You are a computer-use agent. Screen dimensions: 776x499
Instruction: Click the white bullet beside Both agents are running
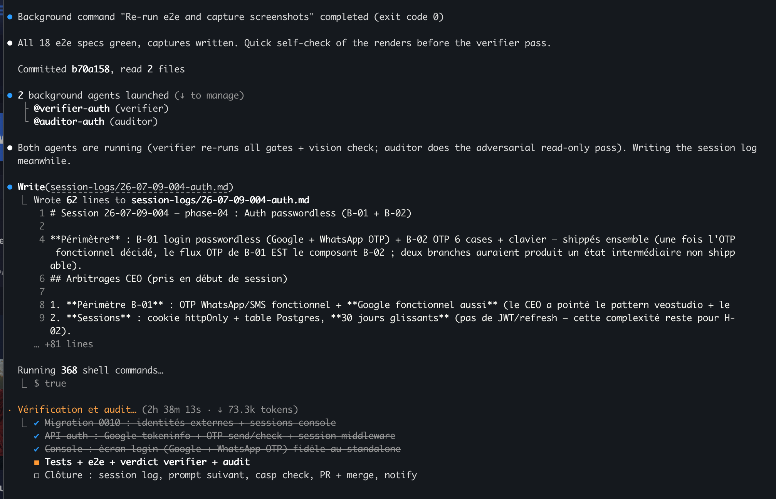pyautogui.click(x=10, y=148)
